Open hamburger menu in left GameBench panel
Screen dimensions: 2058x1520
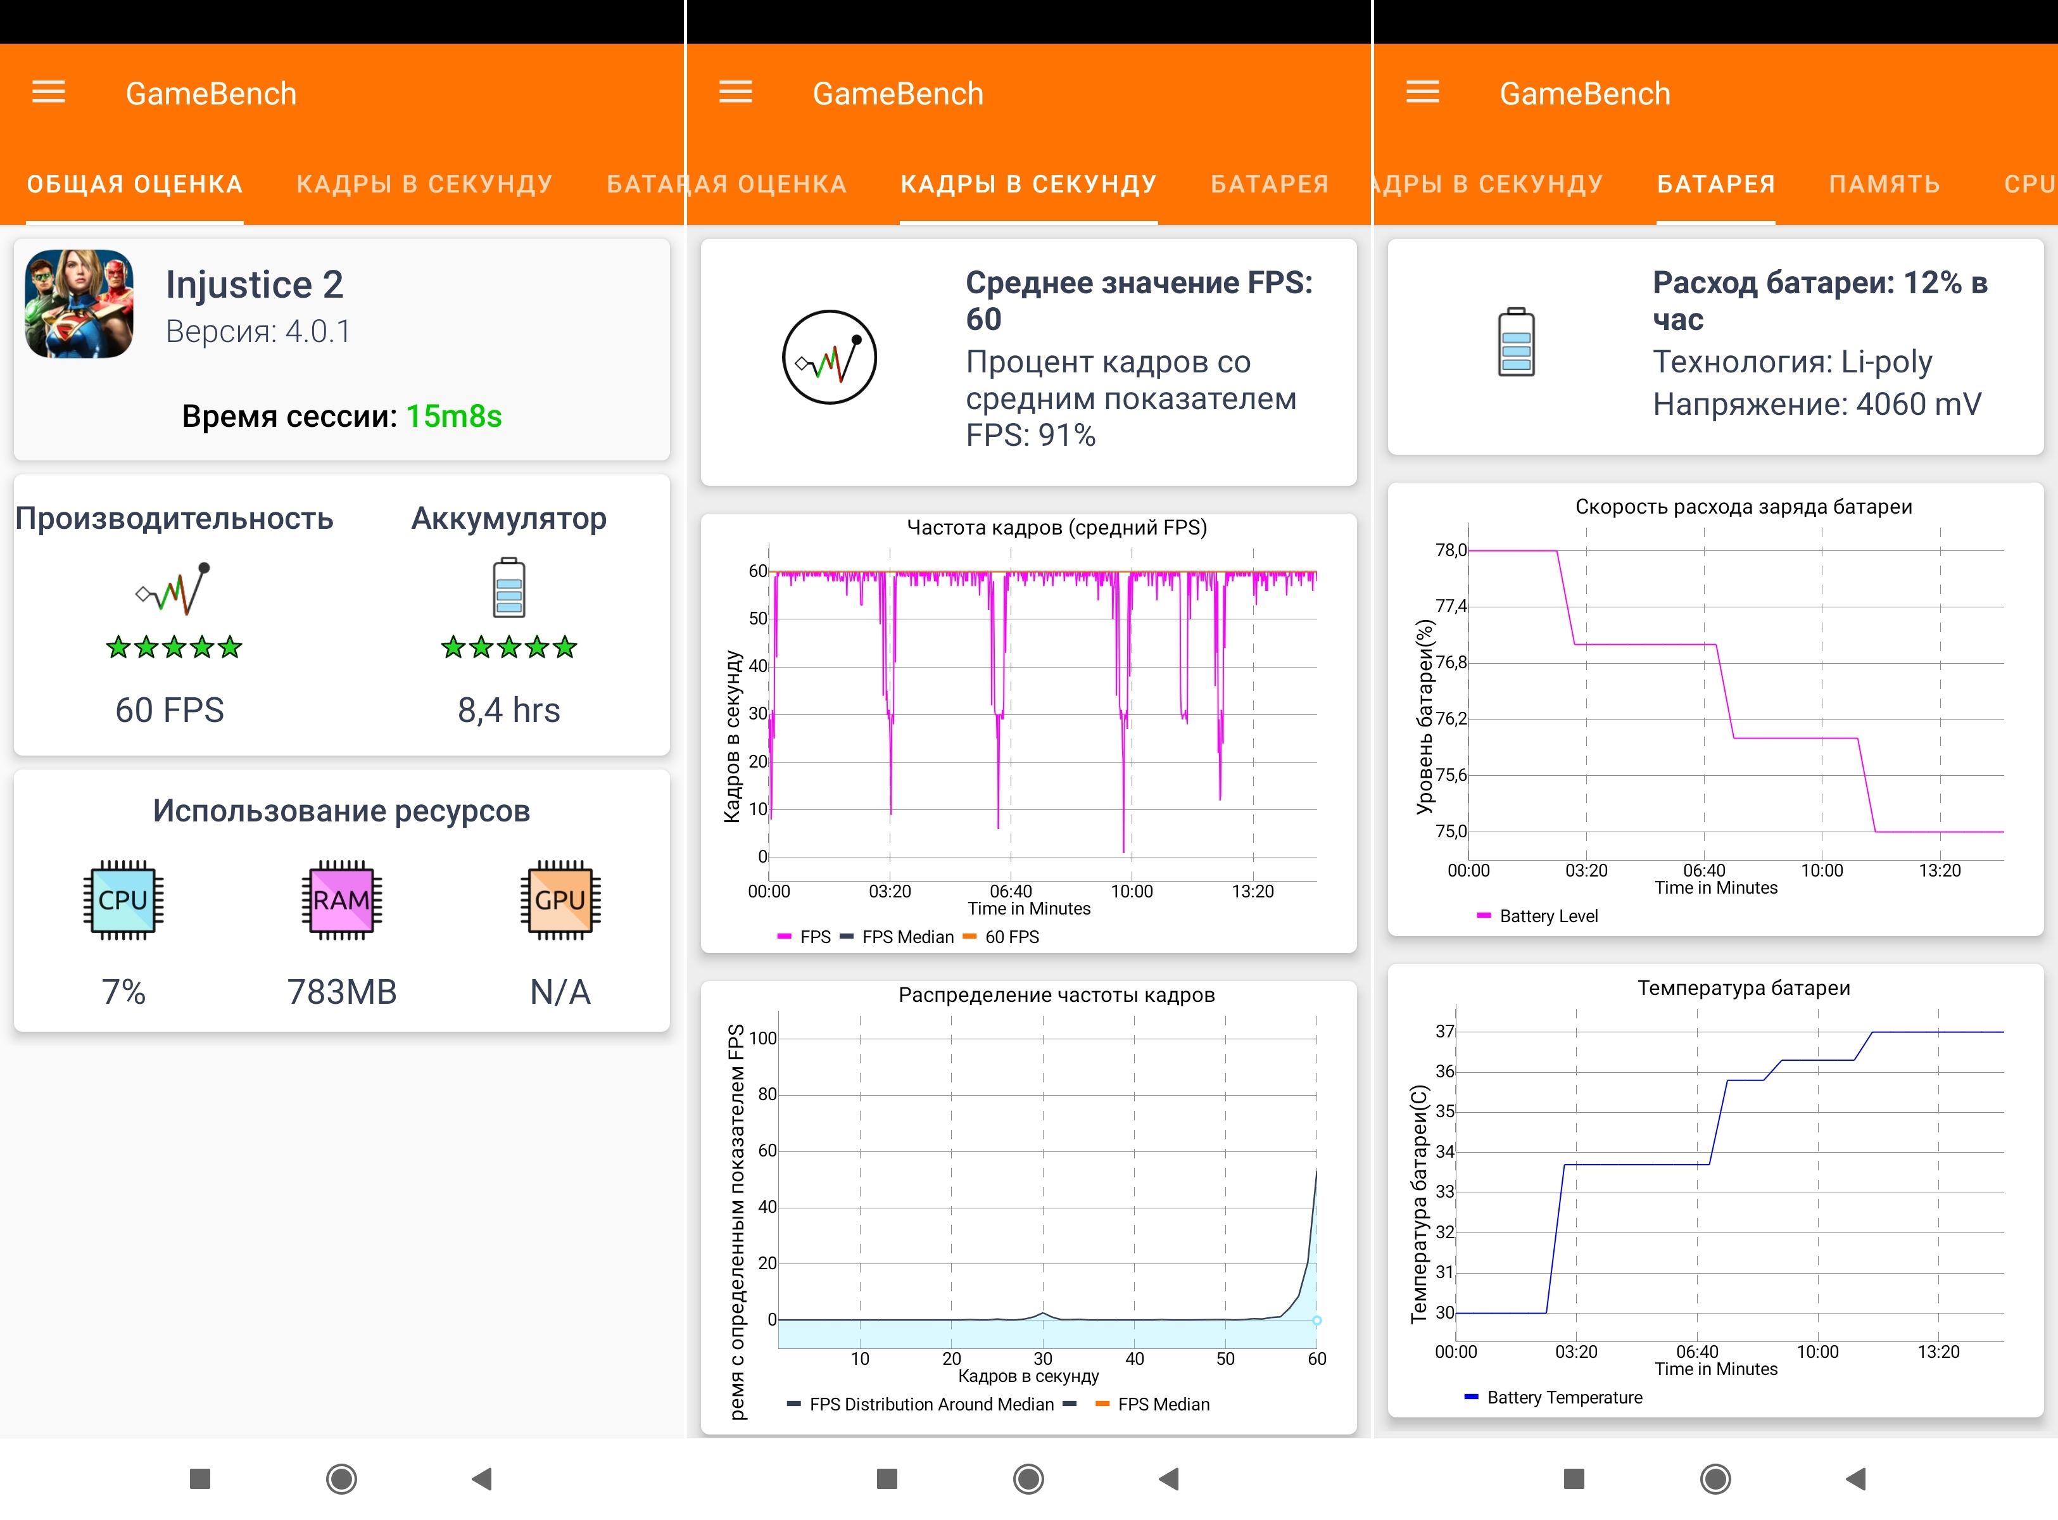tap(49, 92)
